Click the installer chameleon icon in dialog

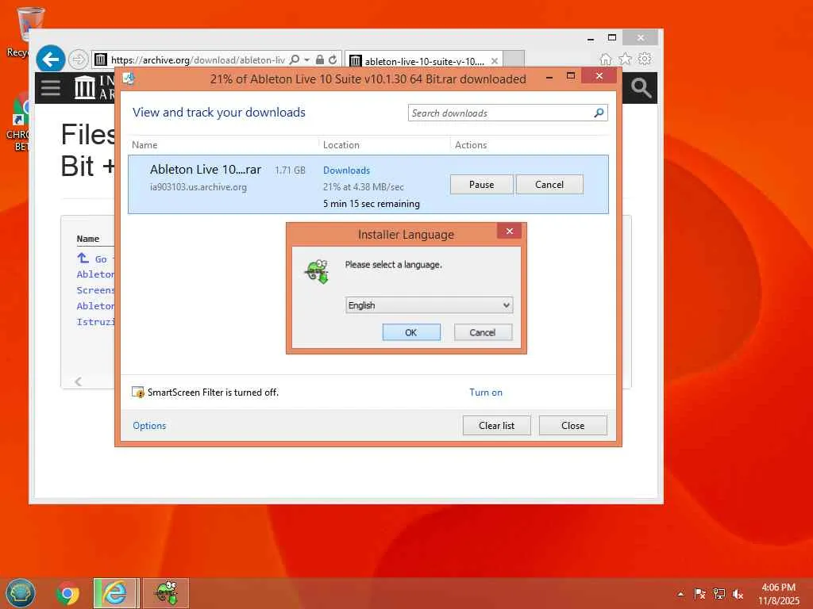pyautogui.click(x=318, y=271)
